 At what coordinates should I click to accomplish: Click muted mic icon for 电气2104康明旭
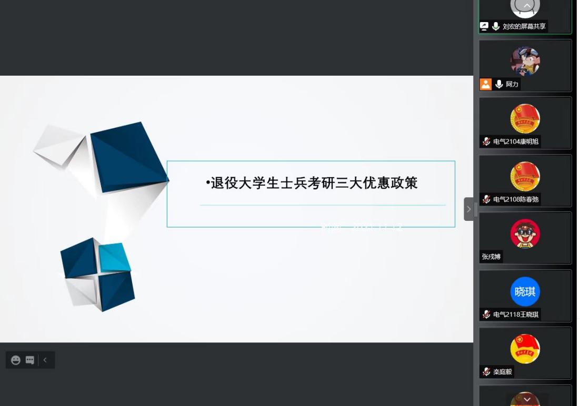point(486,141)
